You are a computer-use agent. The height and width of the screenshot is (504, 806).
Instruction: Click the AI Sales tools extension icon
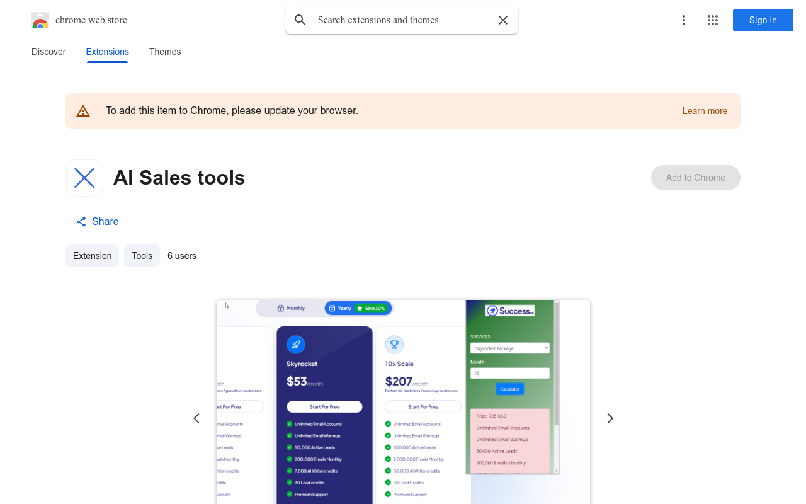84,178
